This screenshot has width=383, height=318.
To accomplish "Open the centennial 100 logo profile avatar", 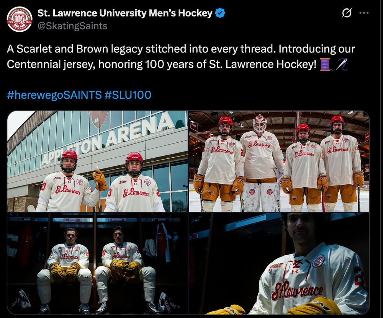I will pyautogui.click(x=20, y=19).
